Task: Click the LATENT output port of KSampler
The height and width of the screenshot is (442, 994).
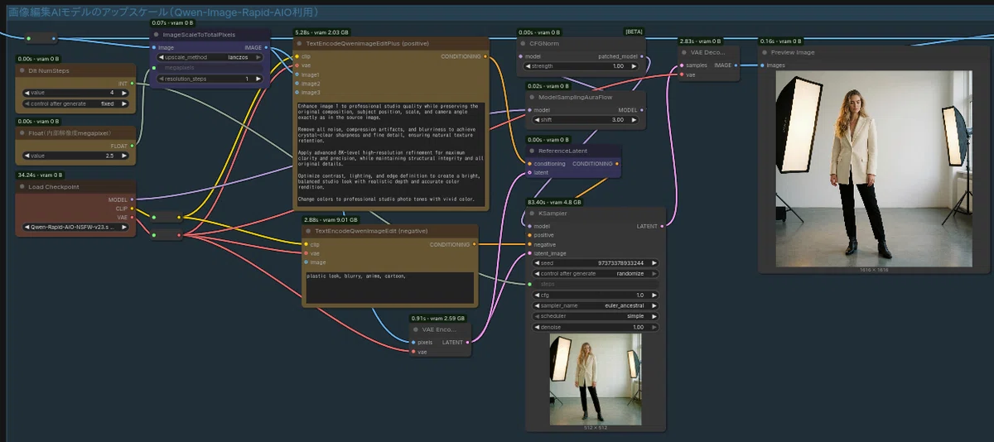Action: pyautogui.click(x=663, y=226)
